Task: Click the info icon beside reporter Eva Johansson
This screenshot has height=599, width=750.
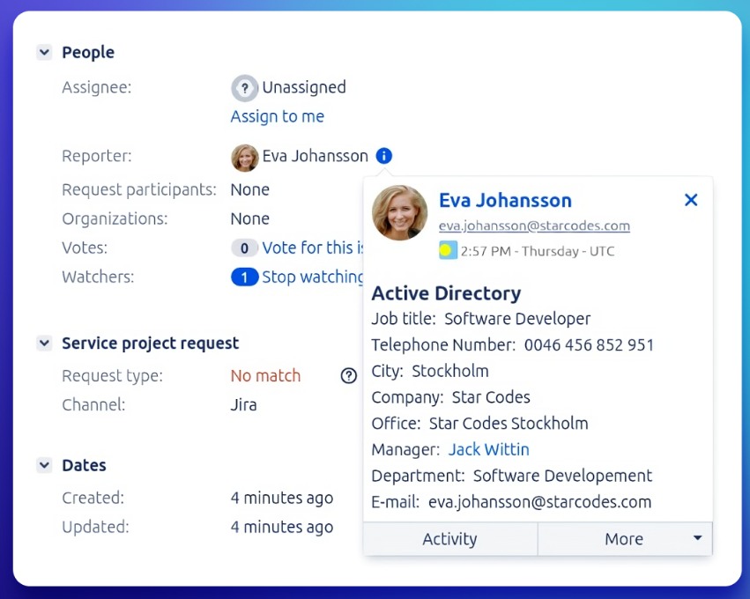Action: click(x=383, y=156)
